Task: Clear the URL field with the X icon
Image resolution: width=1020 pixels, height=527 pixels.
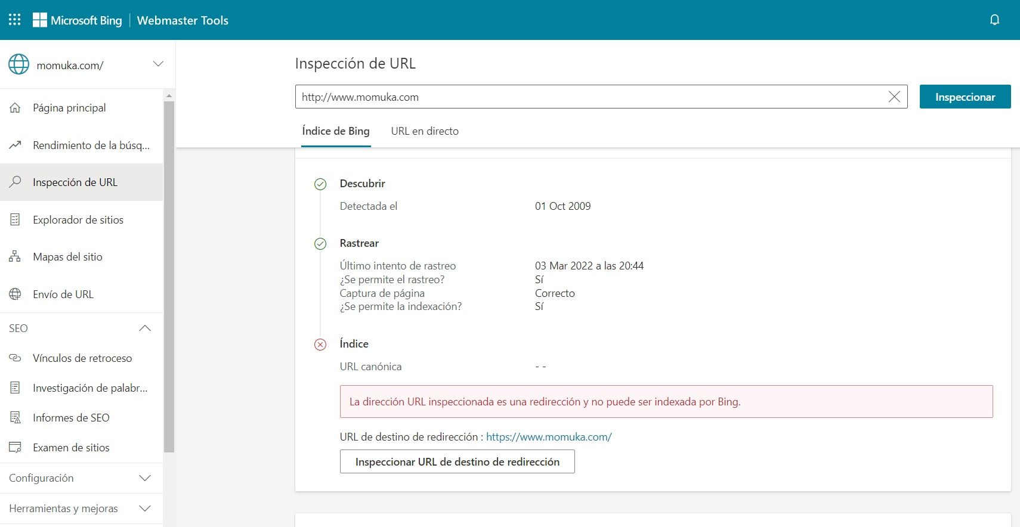Action: [x=894, y=97]
